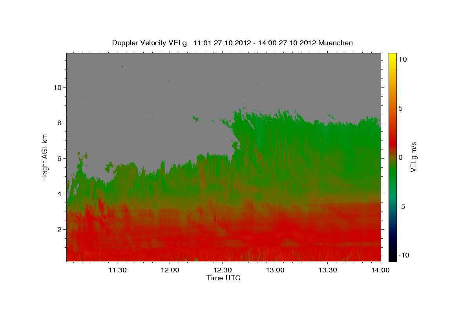
Task: Click the colorbar tick label 0
Action: (400, 157)
